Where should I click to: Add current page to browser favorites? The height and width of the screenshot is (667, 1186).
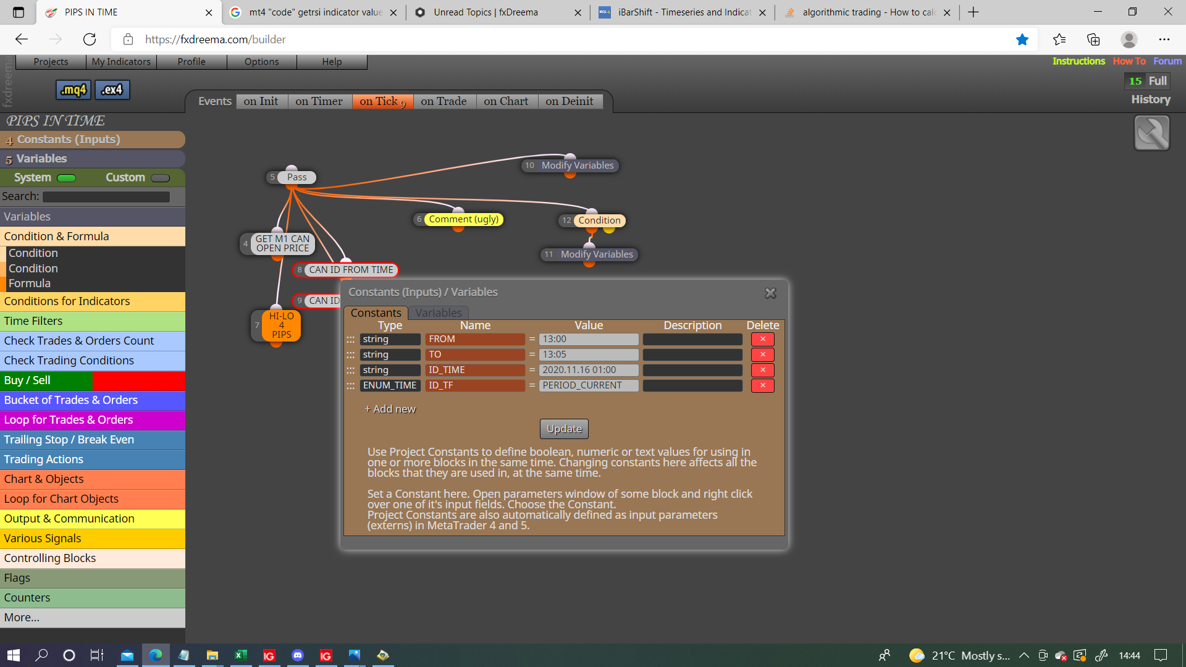point(1022,40)
